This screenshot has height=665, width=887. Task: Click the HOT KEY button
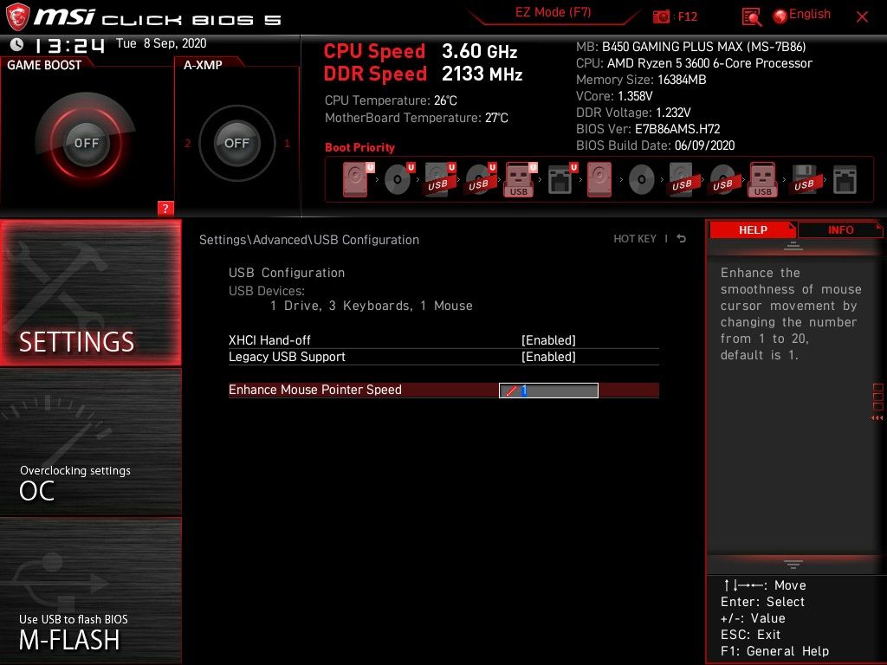pos(635,239)
